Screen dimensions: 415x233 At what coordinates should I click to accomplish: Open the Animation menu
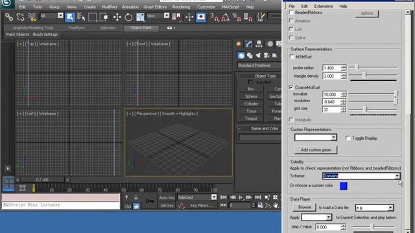[130, 7]
